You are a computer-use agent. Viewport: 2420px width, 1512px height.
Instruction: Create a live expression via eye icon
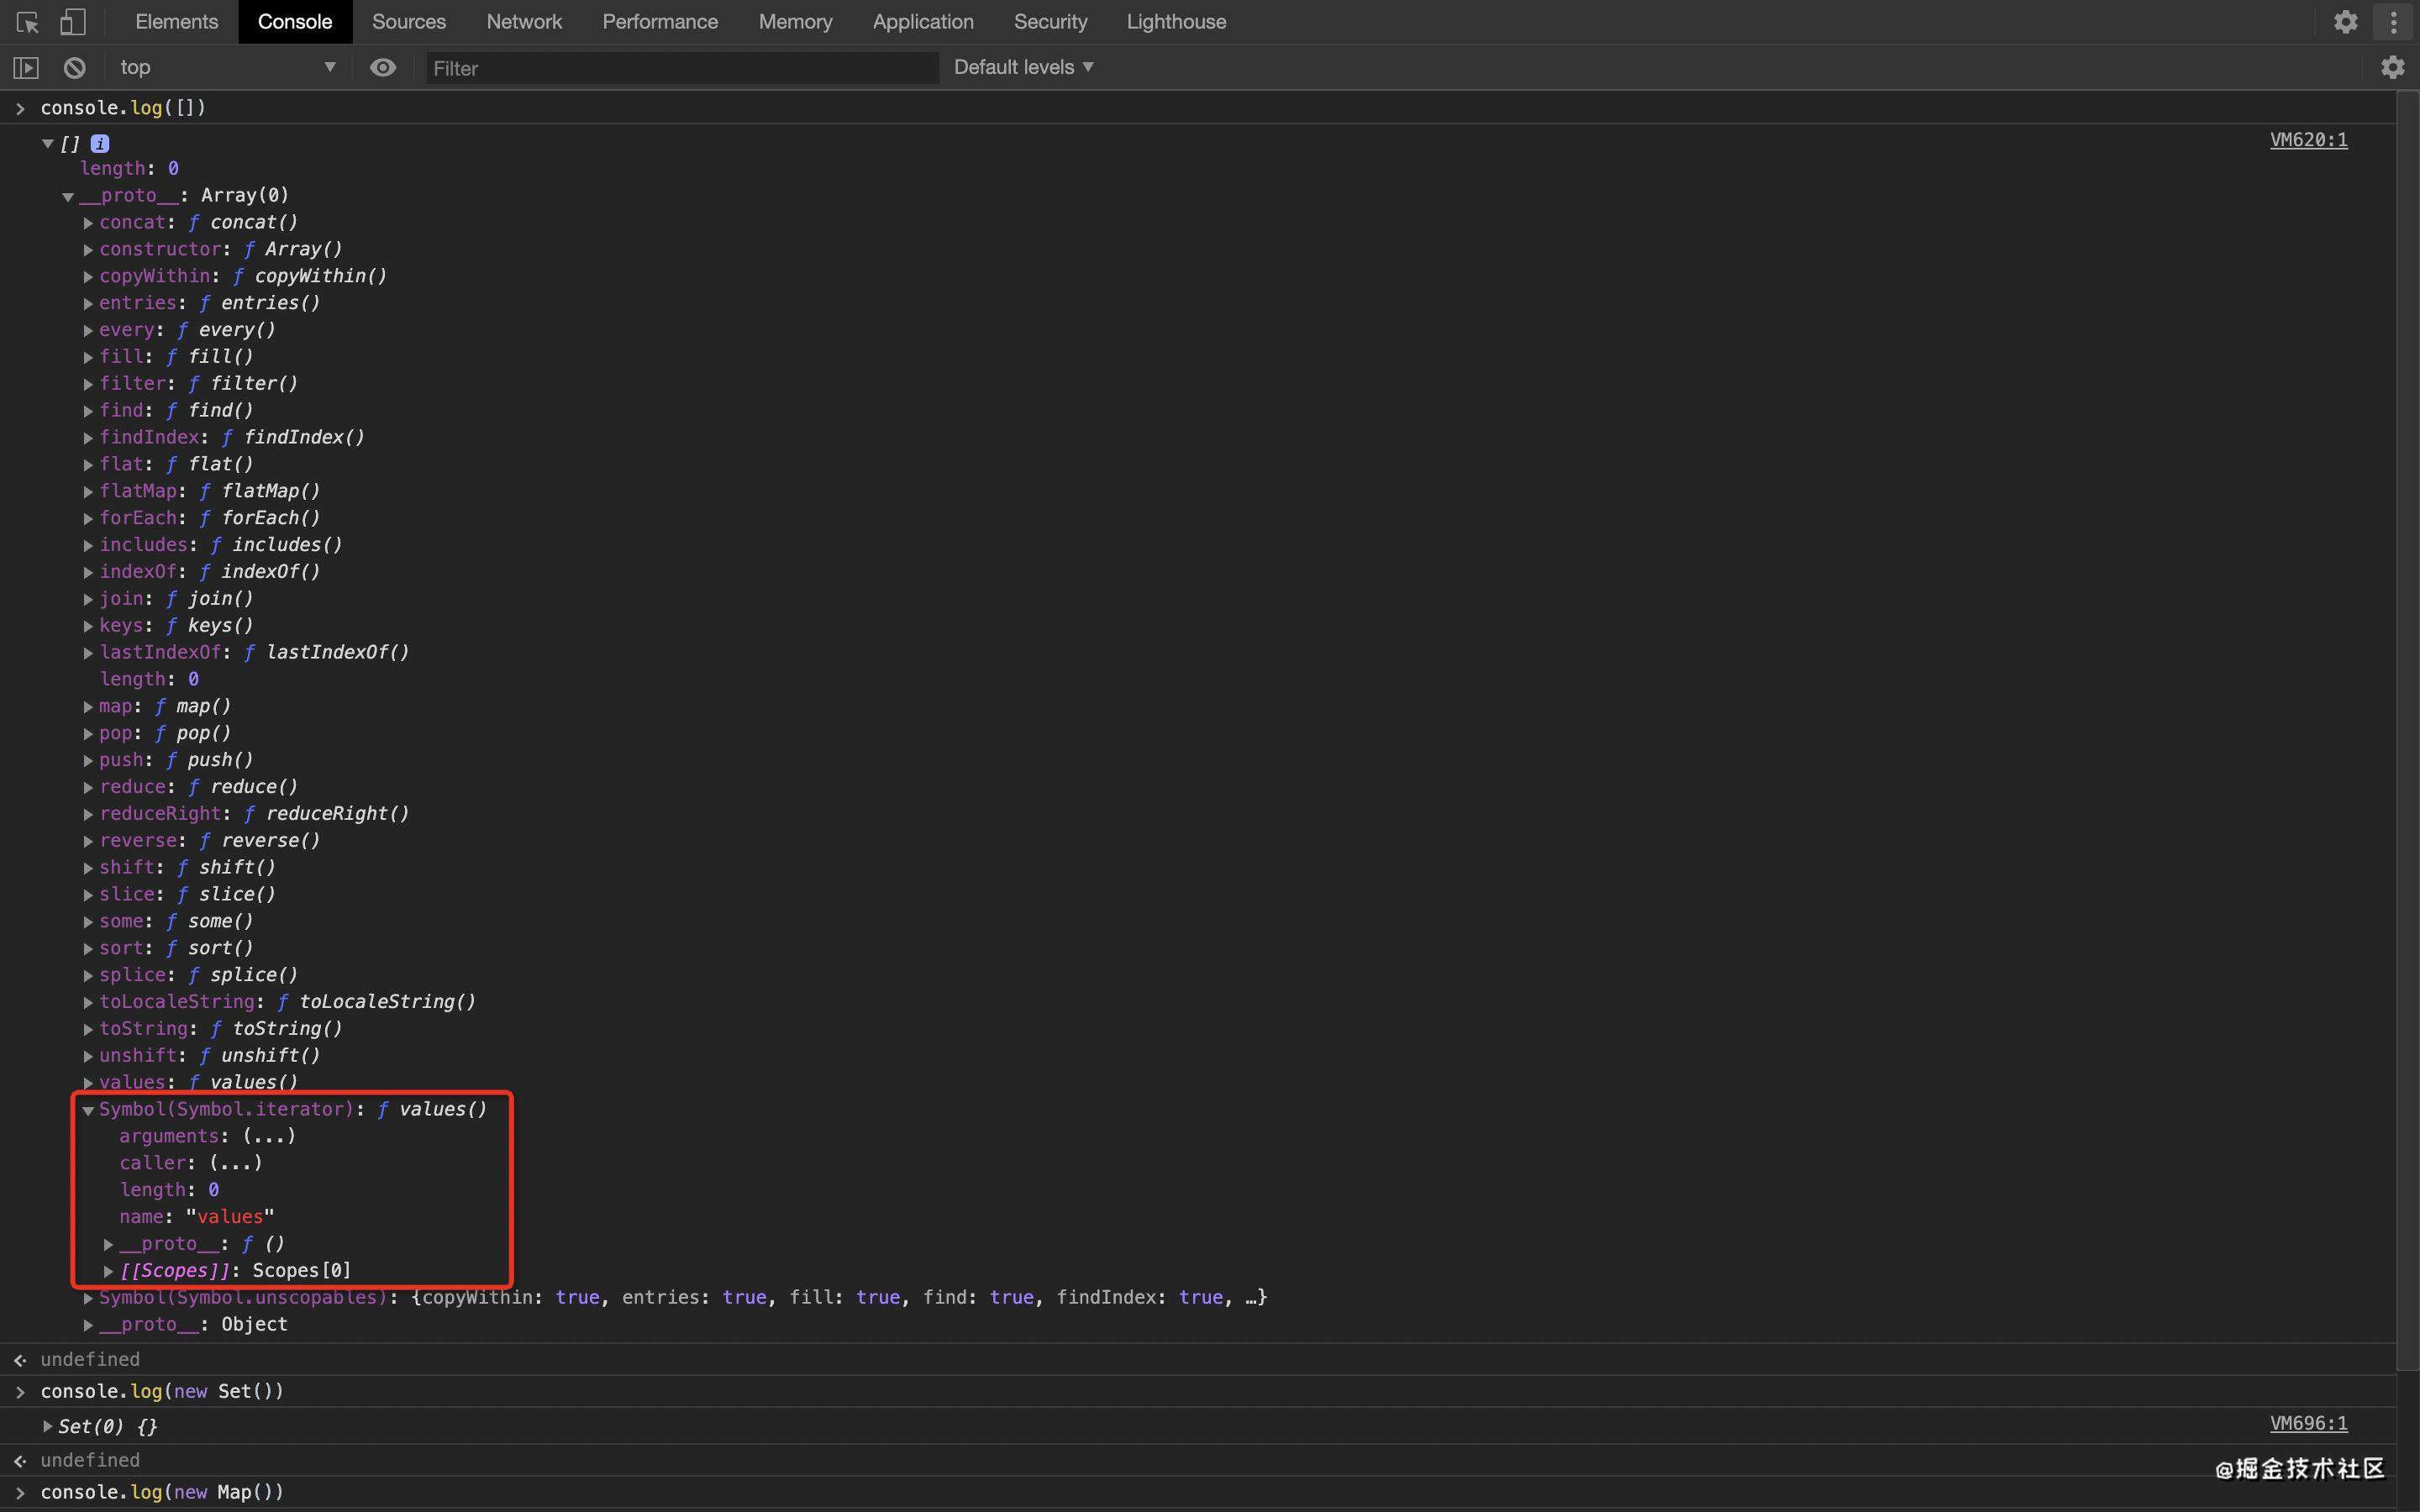383,68
